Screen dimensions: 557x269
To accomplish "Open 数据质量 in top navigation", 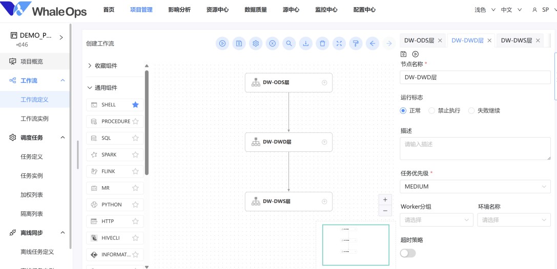I will [x=256, y=10].
